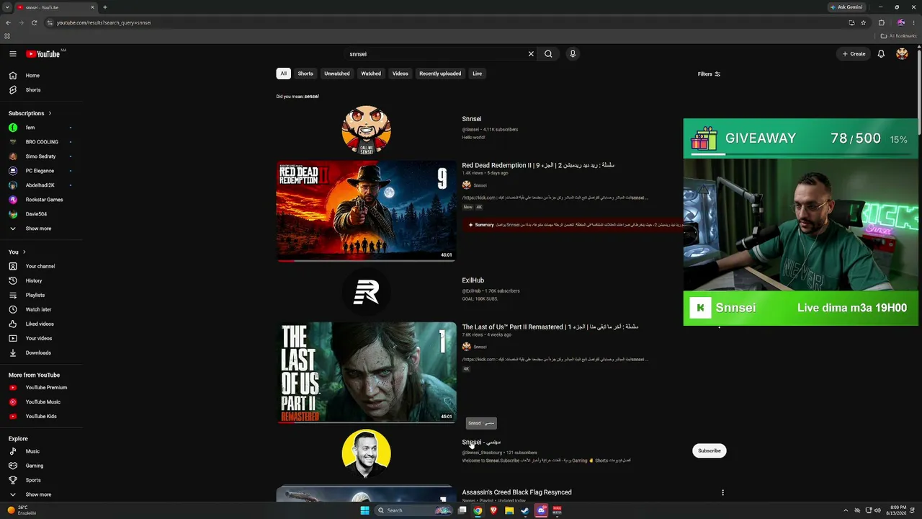Screen dimensions: 922x519
Task: Open a new browser tab
Action: 105,7
